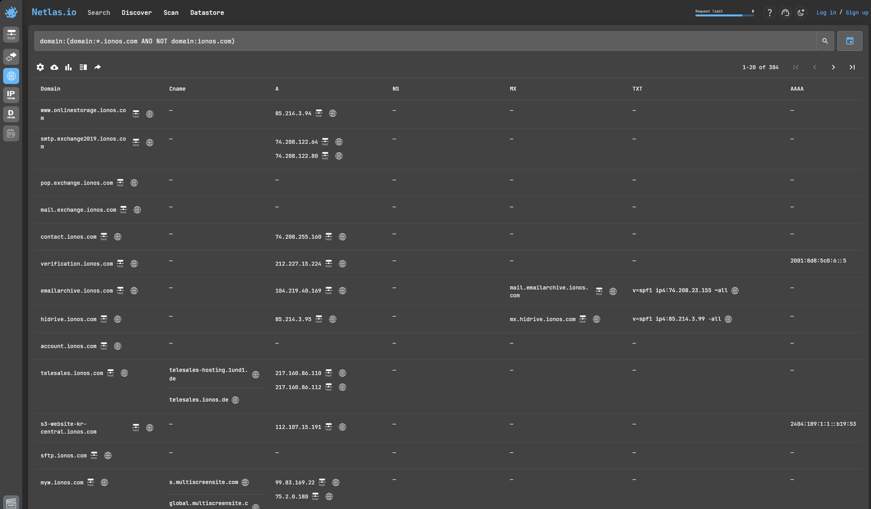Click the Netlas.io brand link

point(54,12)
